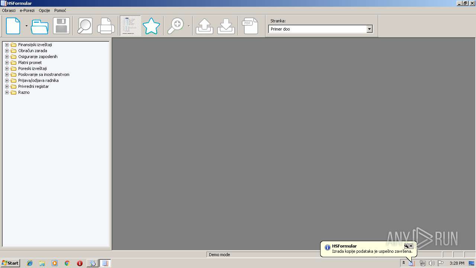Click the download tray arrow icon
This screenshot has height=268, width=476.
pyautogui.click(x=226, y=26)
